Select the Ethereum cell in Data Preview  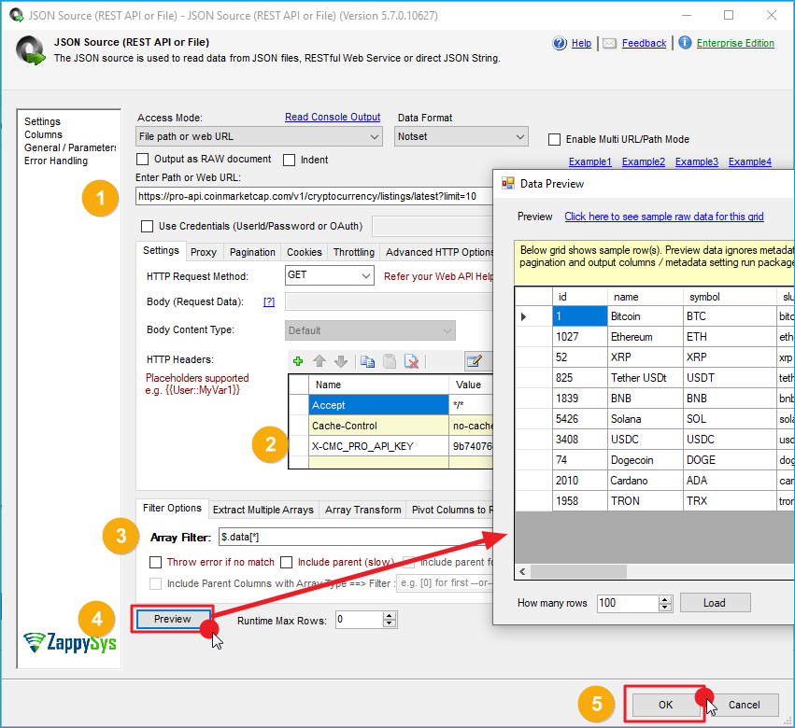(x=646, y=337)
